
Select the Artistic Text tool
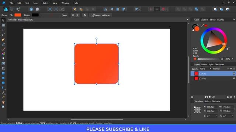pos(3,93)
